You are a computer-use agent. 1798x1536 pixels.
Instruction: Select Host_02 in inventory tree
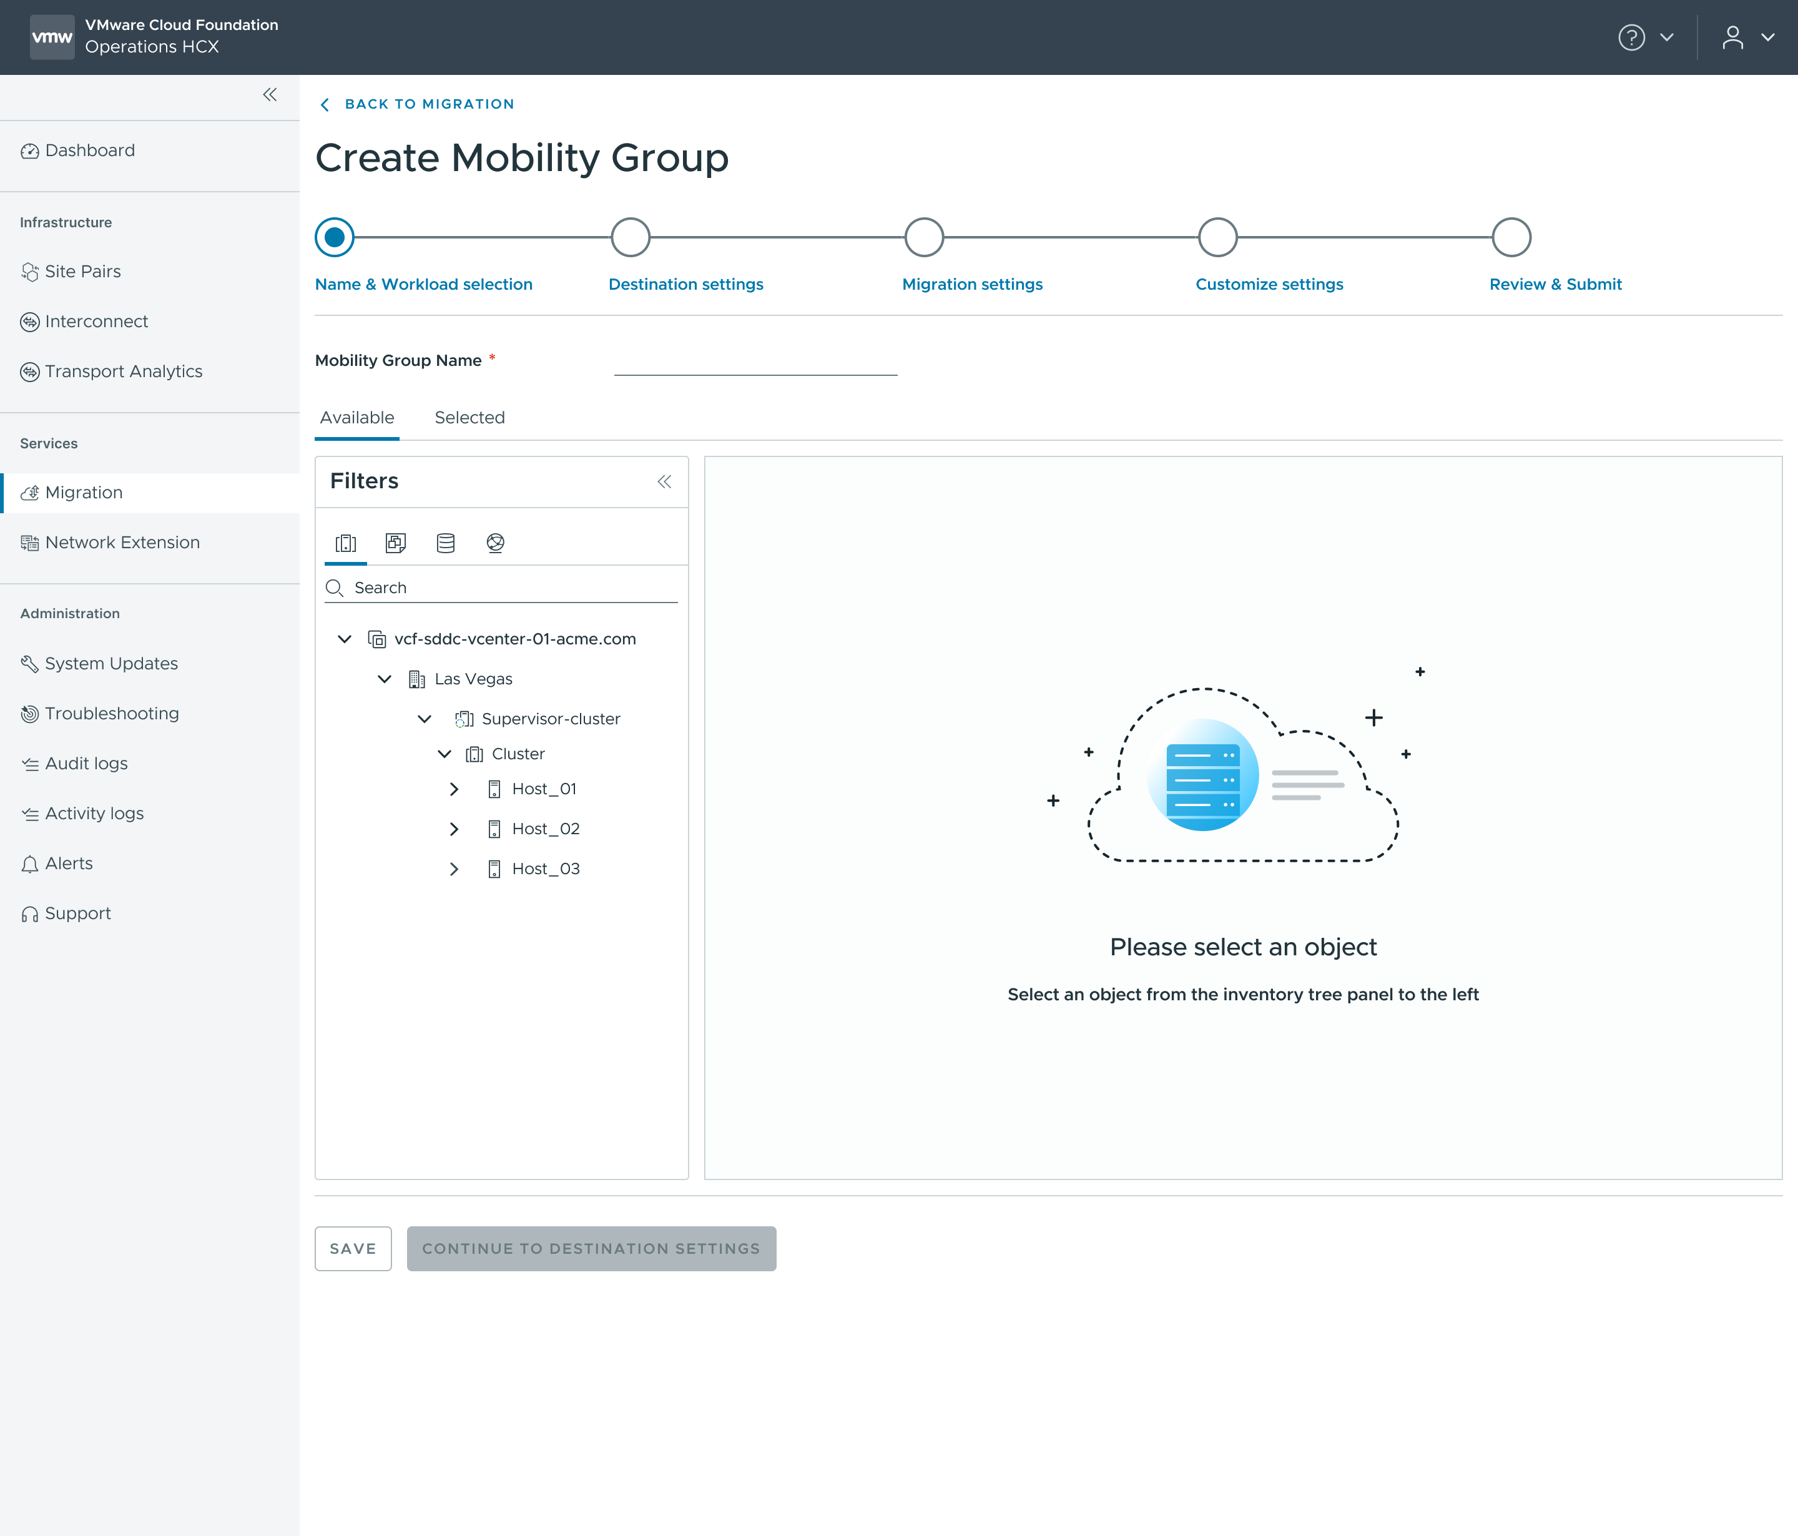click(x=546, y=829)
